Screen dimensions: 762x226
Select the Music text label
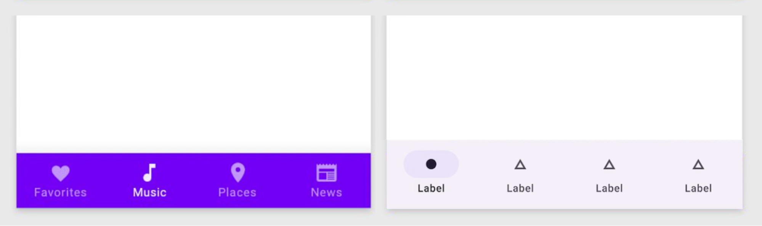(x=149, y=193)
